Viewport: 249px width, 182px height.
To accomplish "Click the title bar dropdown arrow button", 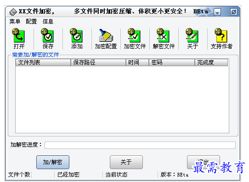I will 217,12.
